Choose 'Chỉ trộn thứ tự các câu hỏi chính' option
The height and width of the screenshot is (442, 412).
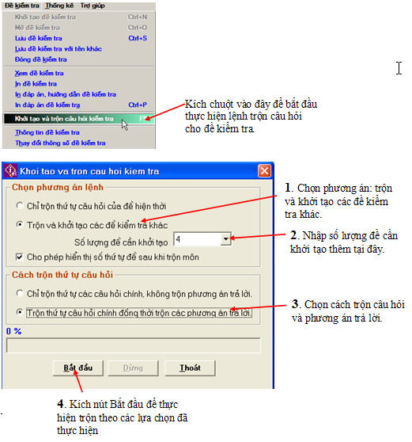point(20,293)
